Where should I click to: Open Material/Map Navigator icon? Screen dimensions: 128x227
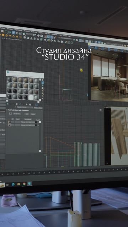tap(43, 101)
